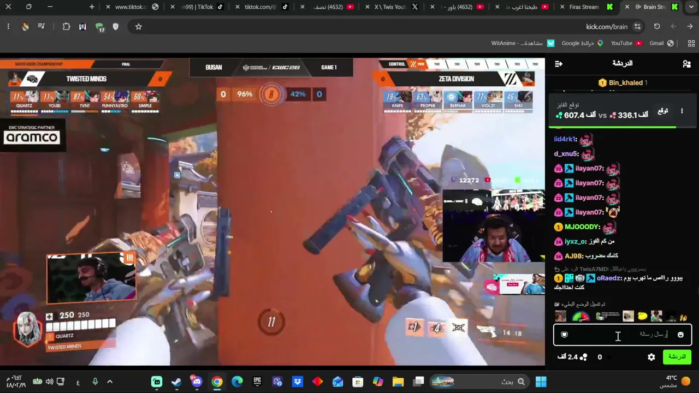Open chat settings gear icon
The image size is (699, 393).
tap(651, 357)
